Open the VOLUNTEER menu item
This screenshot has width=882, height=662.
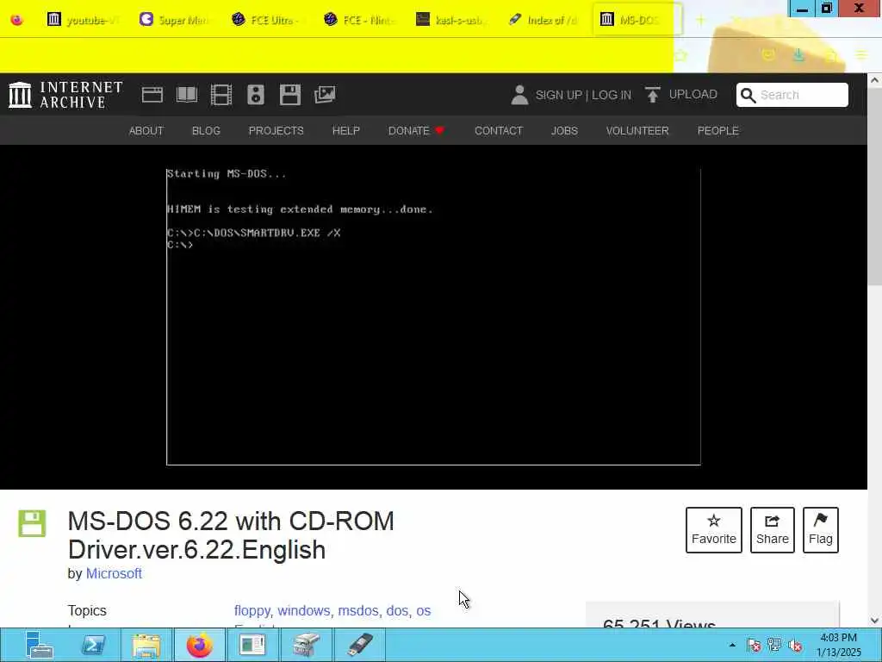click(x=637, y=131)
